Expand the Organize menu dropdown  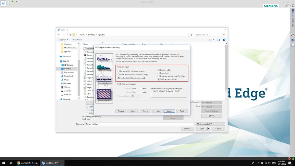63,40
